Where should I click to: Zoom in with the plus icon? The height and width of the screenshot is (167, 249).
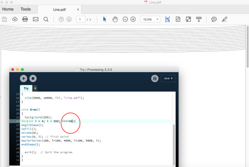[133, 19]
